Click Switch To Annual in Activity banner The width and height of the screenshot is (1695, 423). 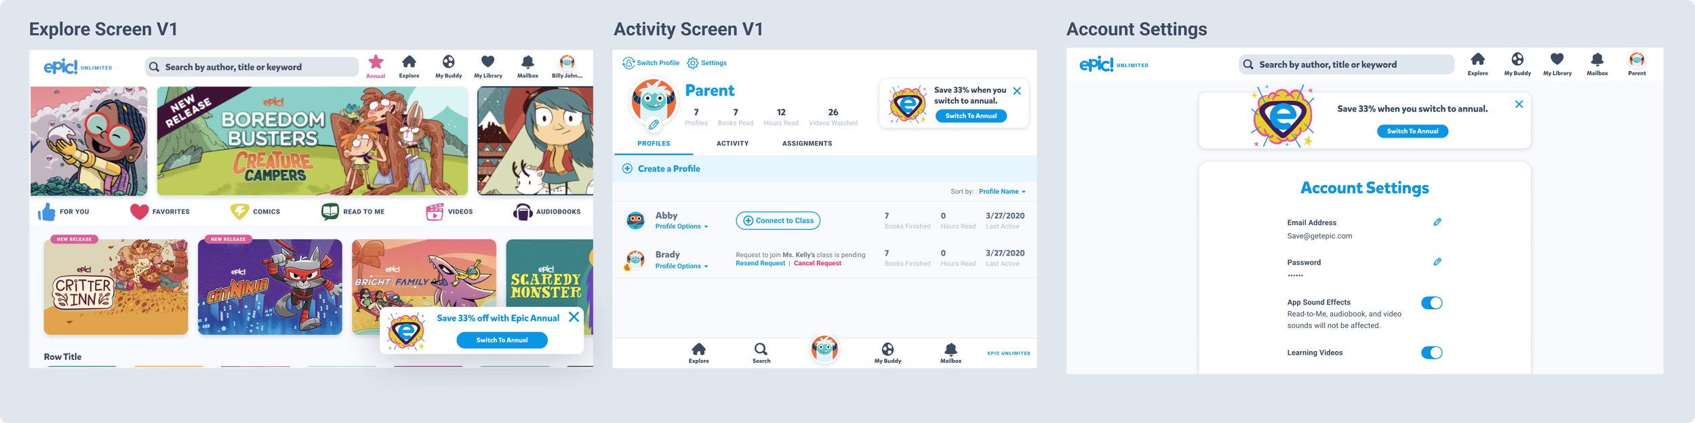[971, 116]
